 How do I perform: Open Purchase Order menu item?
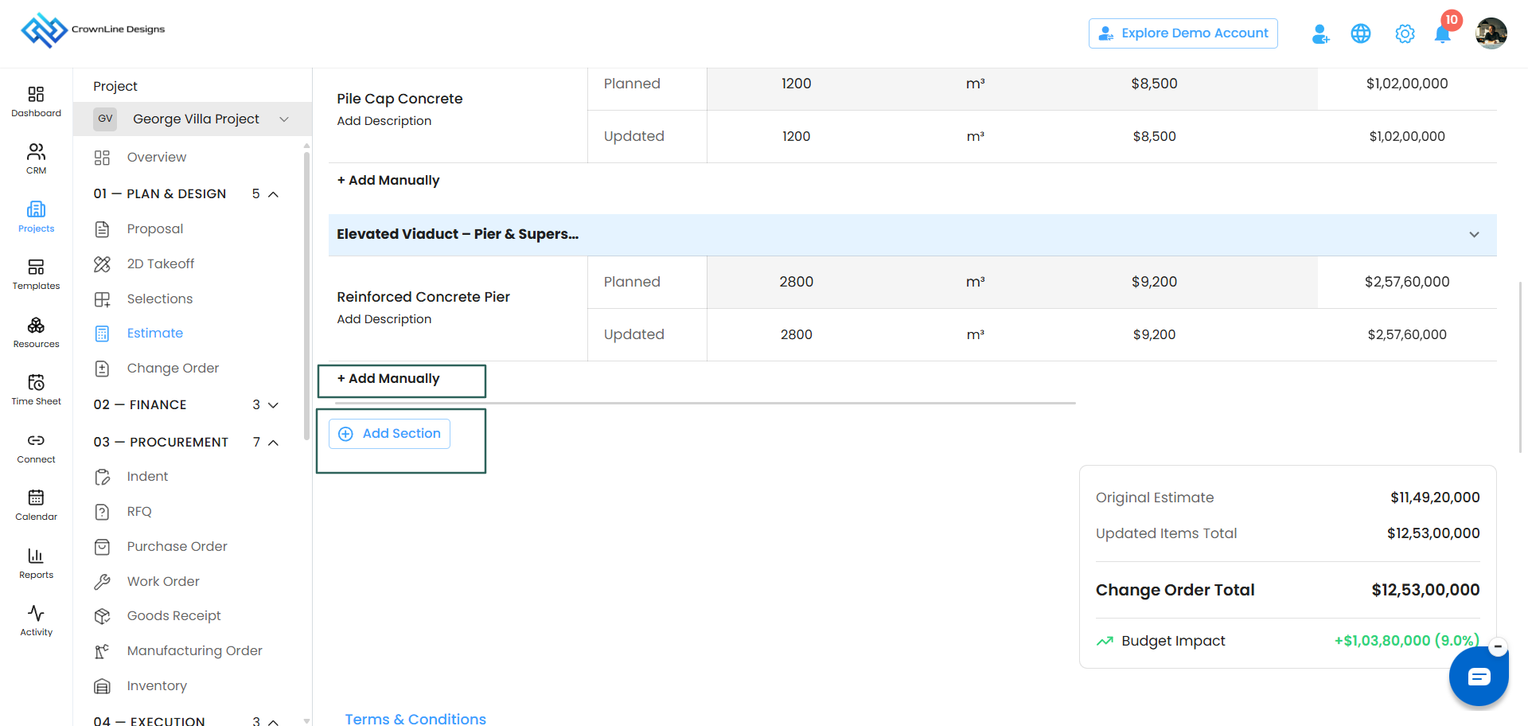pyautogui.click(x=177, y=547)
